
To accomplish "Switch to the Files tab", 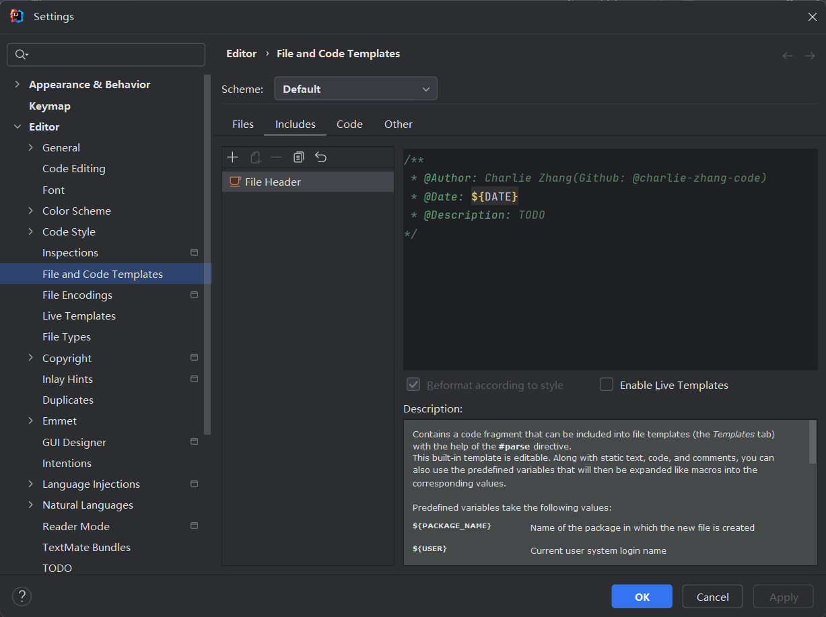I will [243, 124].
